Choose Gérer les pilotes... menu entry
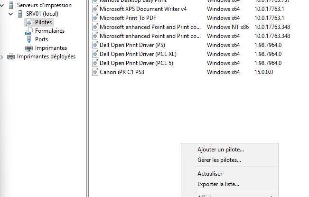 click(x=219, y=160)
